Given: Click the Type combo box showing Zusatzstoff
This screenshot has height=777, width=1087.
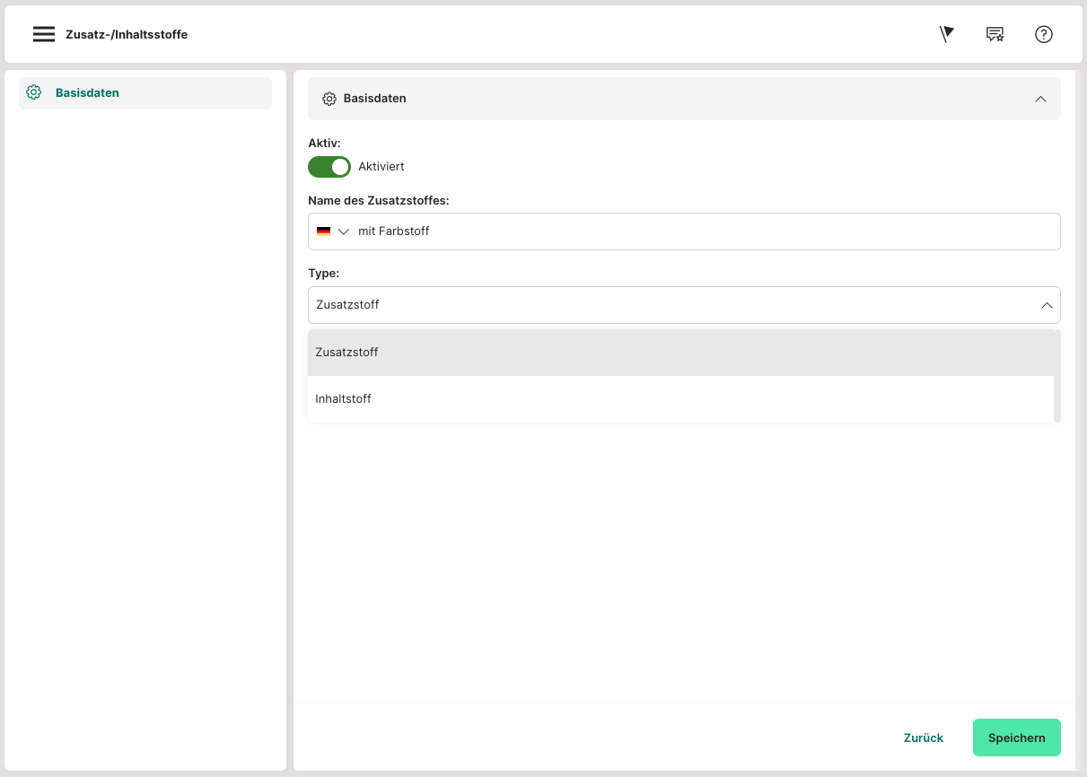Looking at the screenshot, I should click(664, 305).
